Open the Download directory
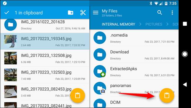Screen dimensions: 191x108 pos(134,55)
